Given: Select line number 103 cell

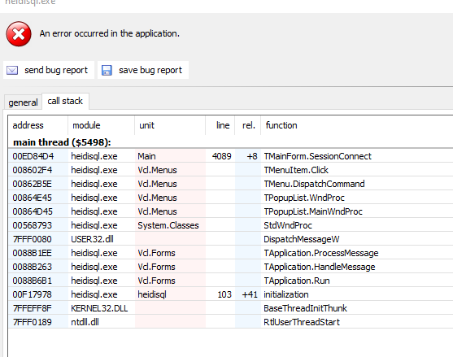Looking at the screenshot, I should (x=224, y=294).
